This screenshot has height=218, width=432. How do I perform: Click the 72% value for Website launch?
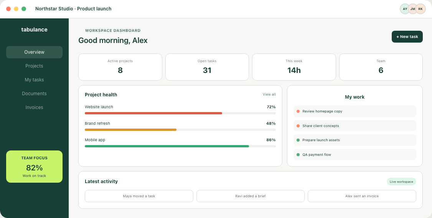coord(271,107)
